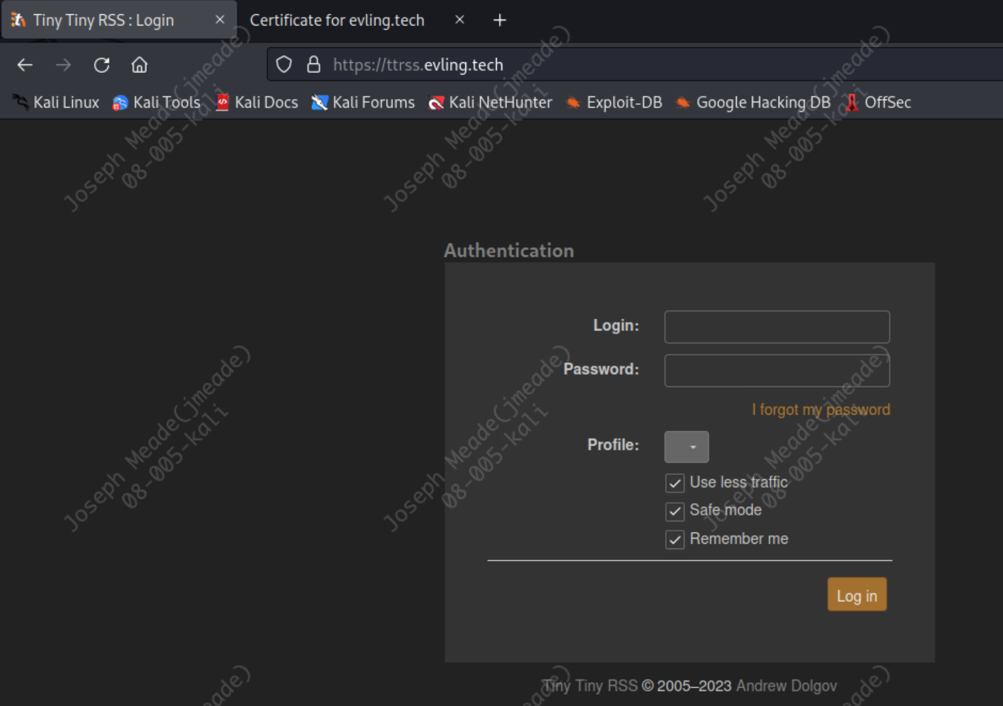Click into the Login text field

pos(777,327)
